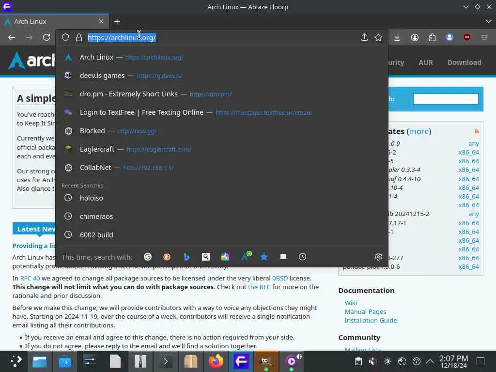The height and width of the screenshot is (372, 496).
Task: Expand the list all tabs chevron
Action: click(x=488, y=21)
